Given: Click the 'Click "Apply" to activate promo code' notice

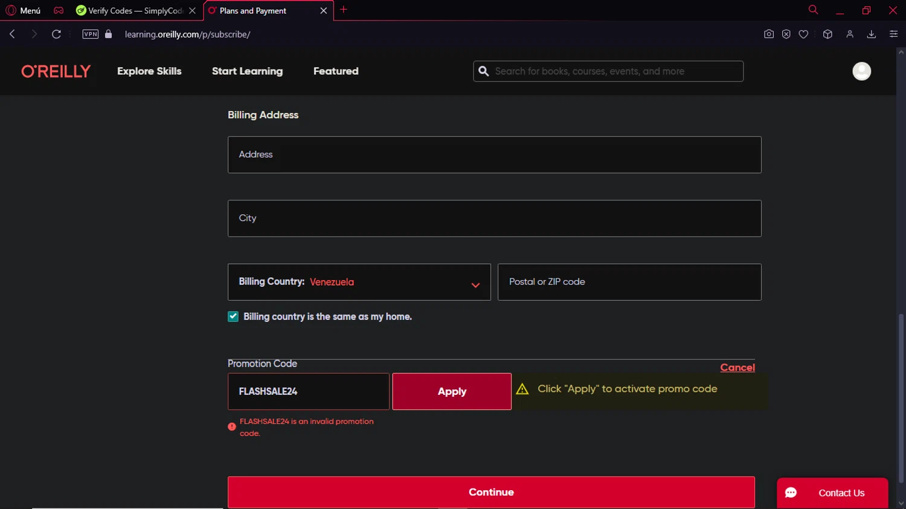Looking at the screenshot, I should (628, 389).
